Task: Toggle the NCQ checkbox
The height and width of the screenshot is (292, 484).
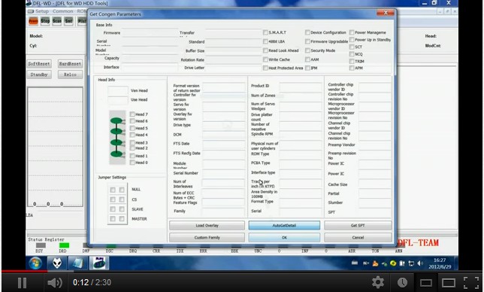Action: [x=352, y=54]
